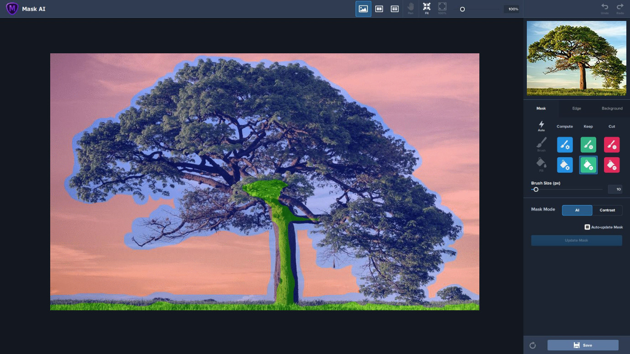Adjust the zoom slider in top toolbar
Viewport: 630px width, 354px height.
[462, 9]
